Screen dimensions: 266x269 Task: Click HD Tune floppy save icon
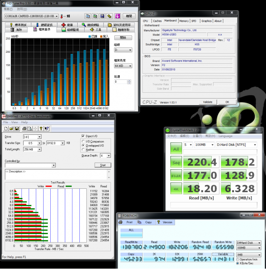click(x=102, y=16)
